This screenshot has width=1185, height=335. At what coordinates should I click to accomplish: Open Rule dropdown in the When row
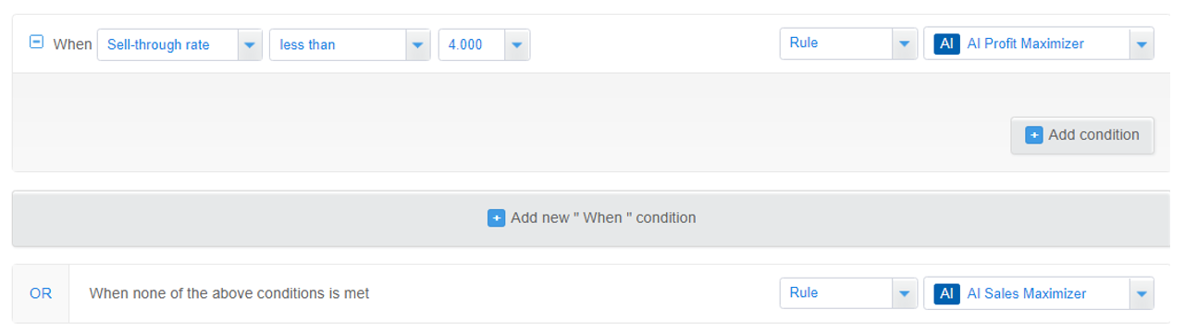[848, 43]
